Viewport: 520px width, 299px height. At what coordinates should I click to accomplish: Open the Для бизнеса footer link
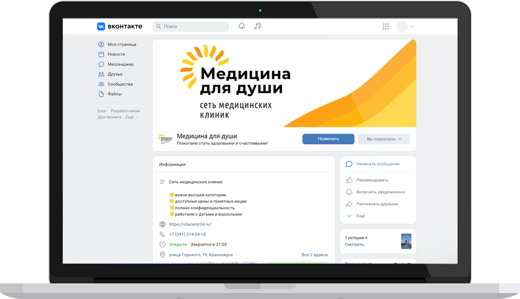click(109, 117)
